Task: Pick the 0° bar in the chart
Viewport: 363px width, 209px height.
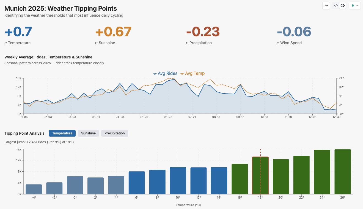Action: (75, 185)
